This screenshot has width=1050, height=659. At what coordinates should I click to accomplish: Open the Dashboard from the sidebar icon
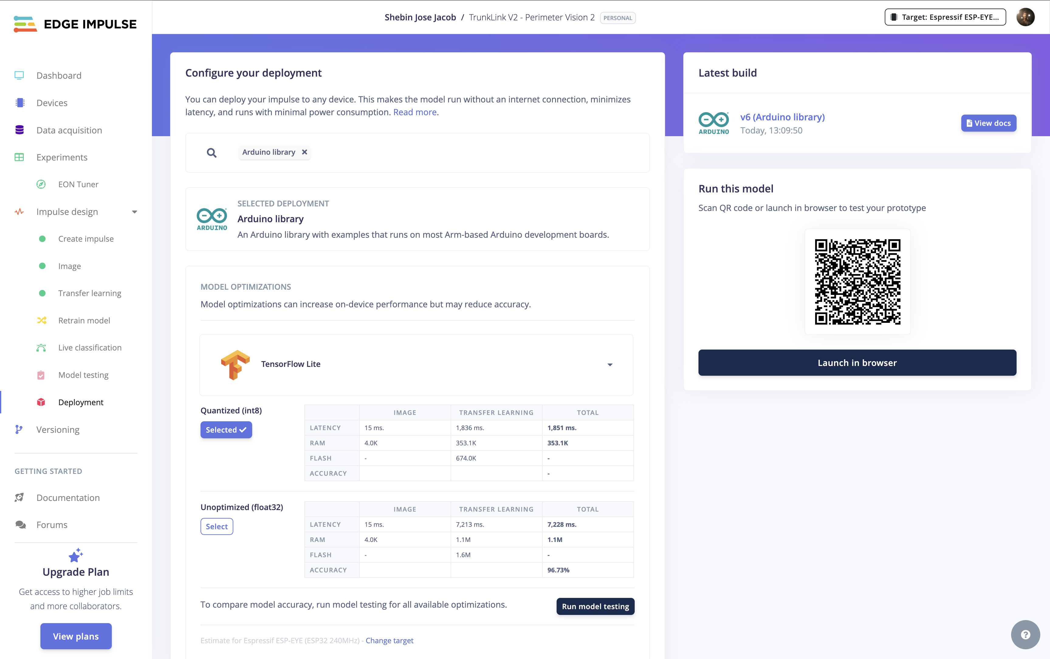tap(19, 75)
